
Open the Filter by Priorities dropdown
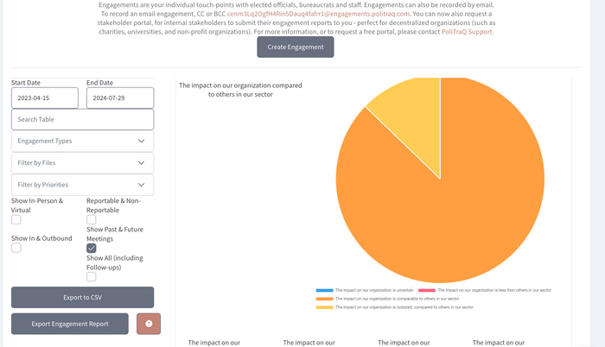point(82,185)
